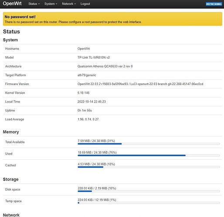Click the 'Target Platform' row label
The height and width of the screenshot is (217, 224).
tap(16, 75)
